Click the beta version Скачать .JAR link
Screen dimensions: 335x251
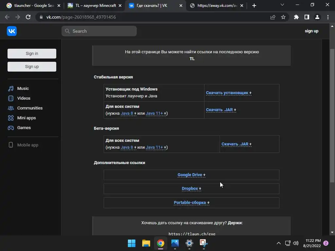(237, 144)
